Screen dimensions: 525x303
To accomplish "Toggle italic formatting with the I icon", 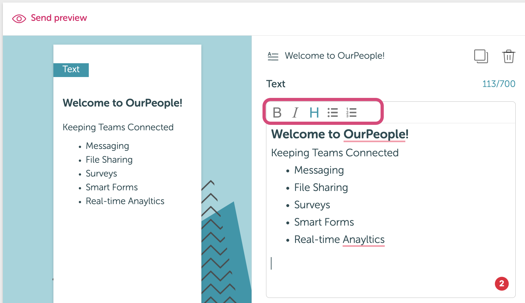I will [x=295, y=113].
